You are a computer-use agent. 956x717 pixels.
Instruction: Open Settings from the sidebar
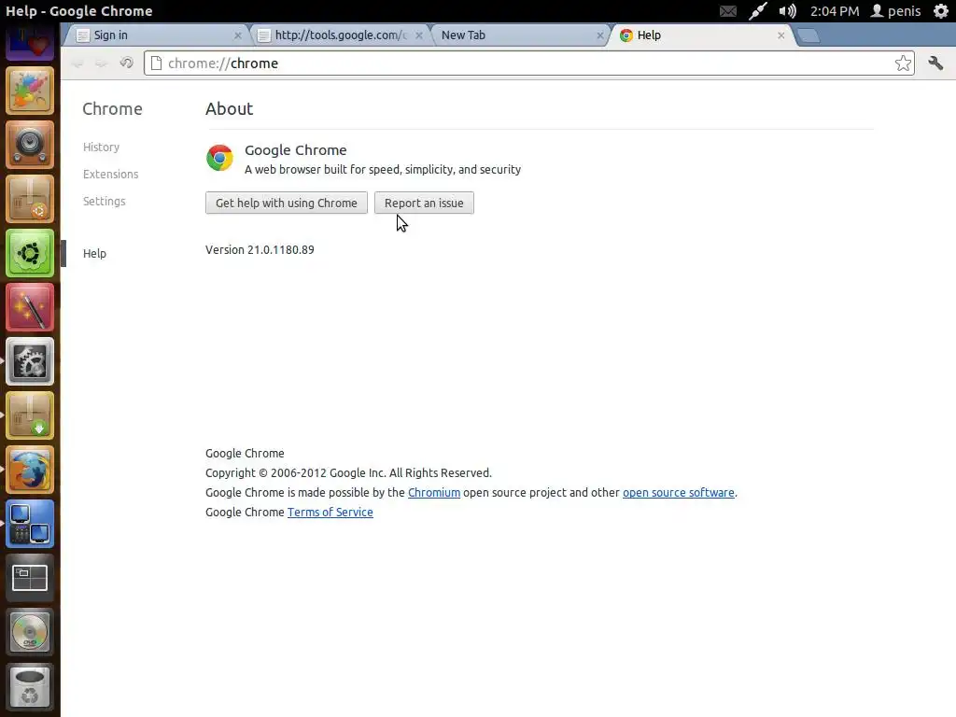[x=105, y=202]
